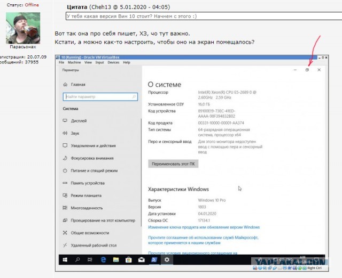Viewport: 342px width, 278px height.
Task: Select product code 00331-10000-00001-AA374
Action: click(221, 123)
